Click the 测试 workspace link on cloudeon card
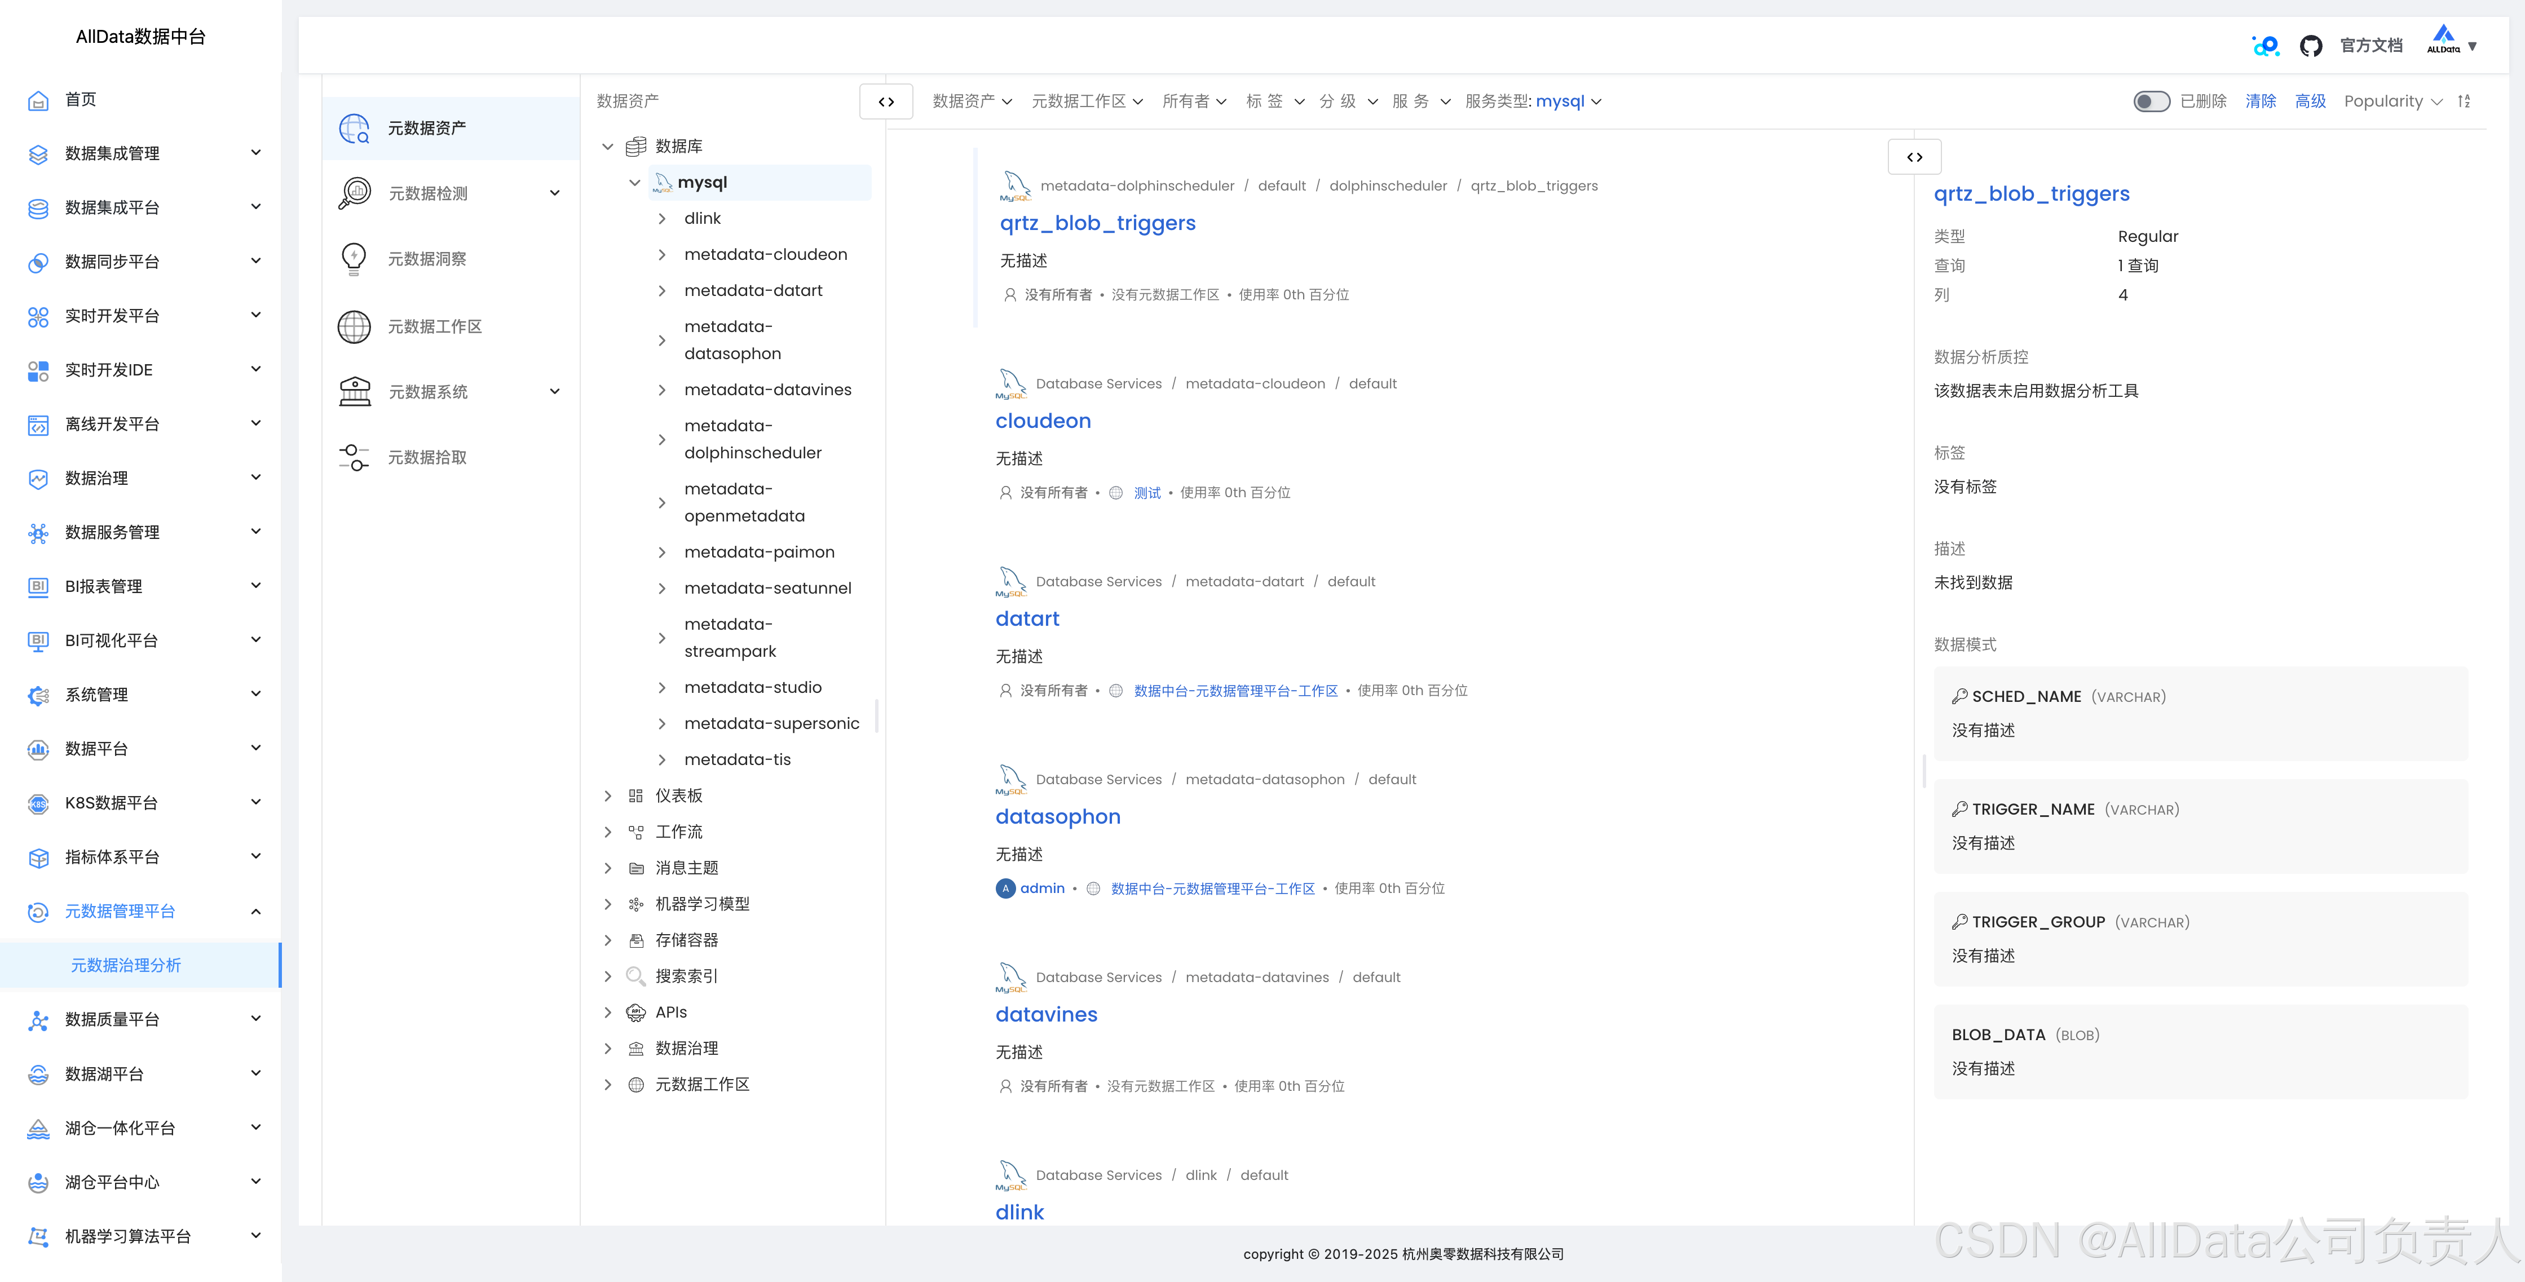This screenshot has height=1282, width=2525. click(x=1147, y=493)
